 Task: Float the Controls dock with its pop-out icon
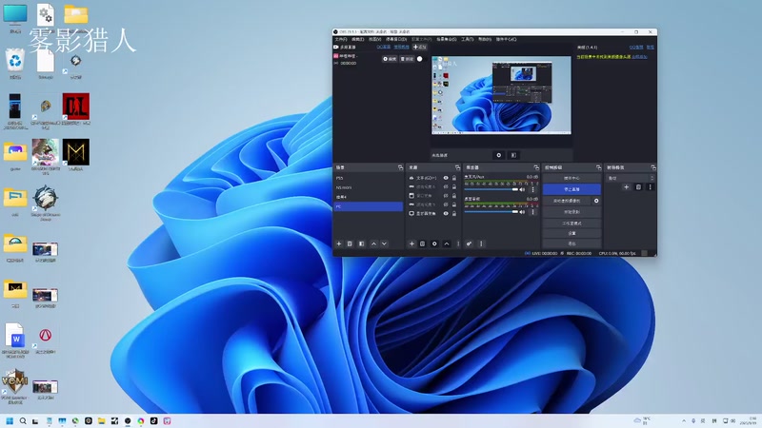click(598, 167)
